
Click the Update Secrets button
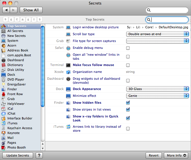[x=18, y=155]
